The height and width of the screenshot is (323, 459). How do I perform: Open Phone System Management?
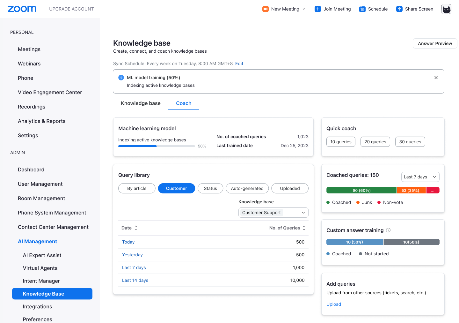coord(52,213)
